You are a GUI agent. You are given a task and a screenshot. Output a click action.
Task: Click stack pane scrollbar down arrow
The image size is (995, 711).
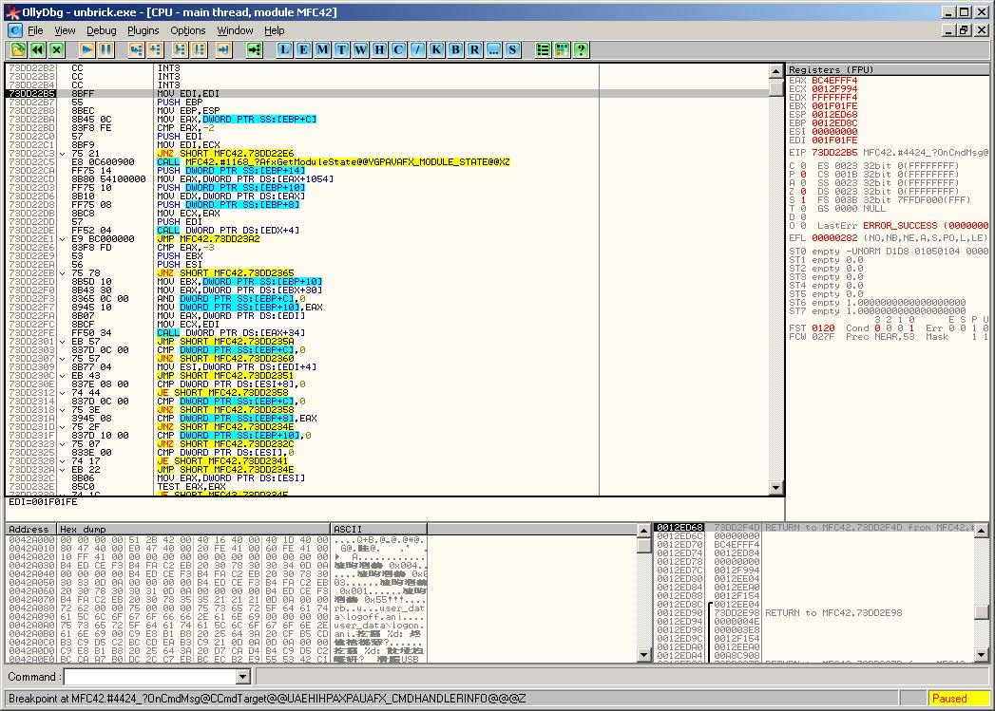(x=981, y=655)
